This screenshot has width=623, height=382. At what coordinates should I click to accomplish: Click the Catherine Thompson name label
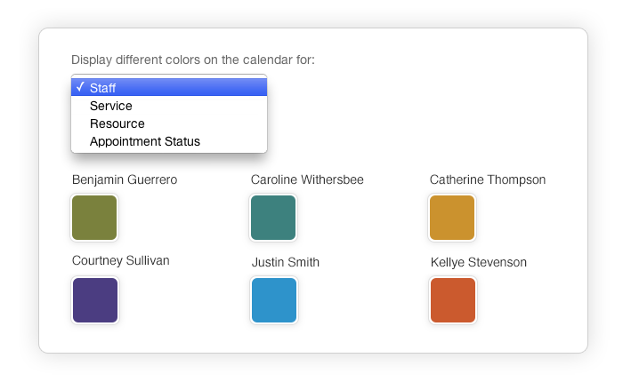point(488,180)
